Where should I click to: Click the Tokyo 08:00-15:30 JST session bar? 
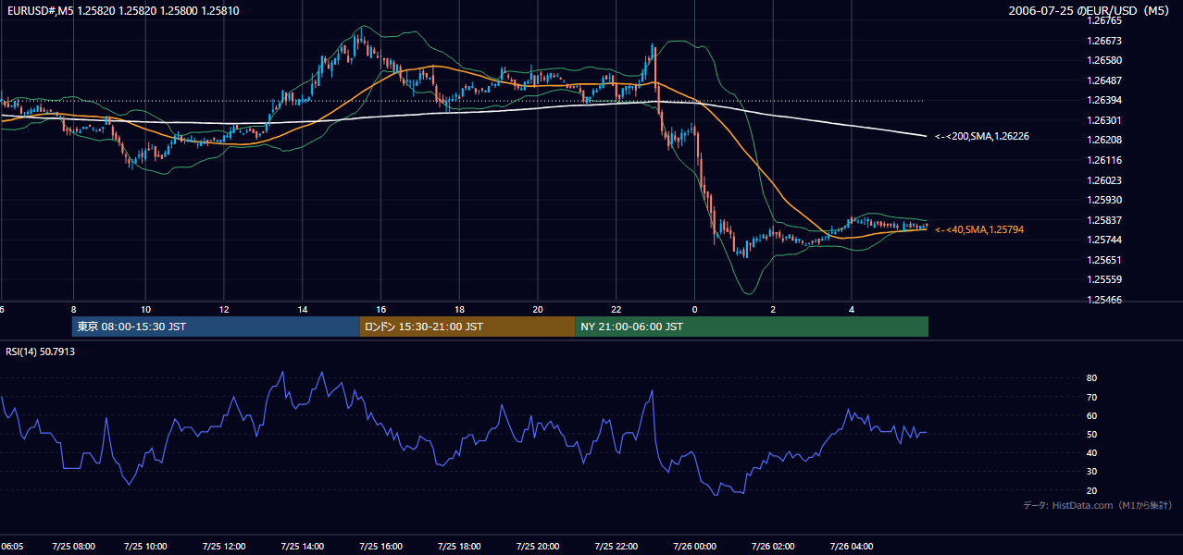pyautogui.click(x=216, y=327)
